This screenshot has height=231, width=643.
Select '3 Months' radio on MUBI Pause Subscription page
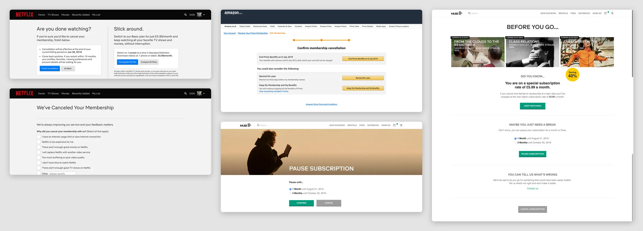pyautogui.click(x=290, y=193)
